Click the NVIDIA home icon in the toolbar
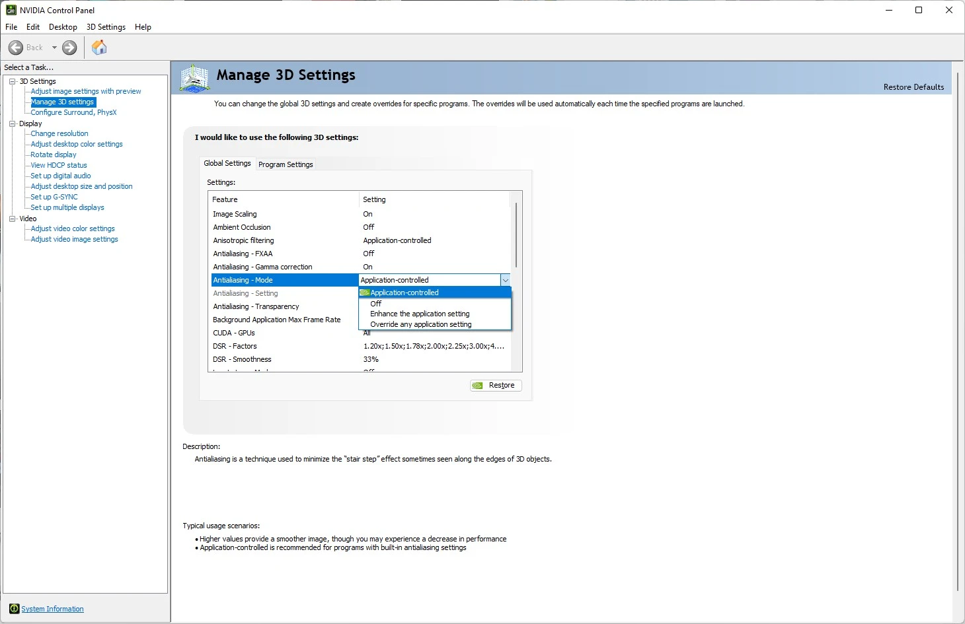 pyautogui.click(x=99, y=47)
